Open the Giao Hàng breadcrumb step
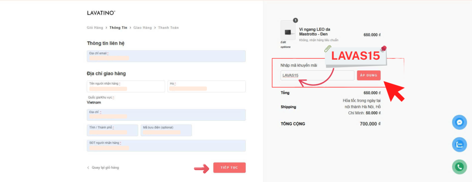 (143, 28)
